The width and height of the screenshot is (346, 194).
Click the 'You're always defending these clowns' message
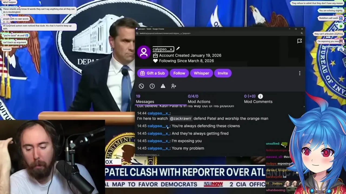click(206, 126)
